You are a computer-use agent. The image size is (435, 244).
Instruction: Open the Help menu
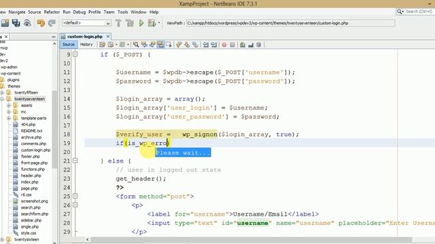pos(154,12)
